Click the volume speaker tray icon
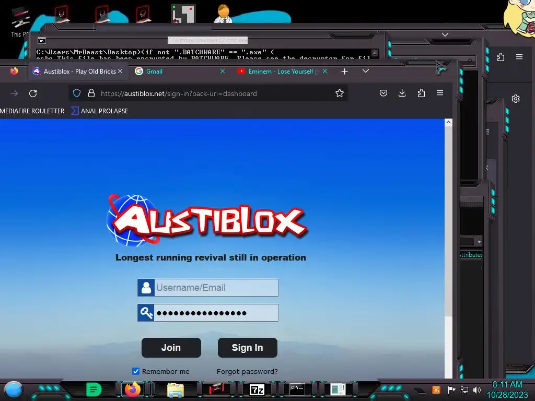 pyautogui.click(x=477, y=390)
